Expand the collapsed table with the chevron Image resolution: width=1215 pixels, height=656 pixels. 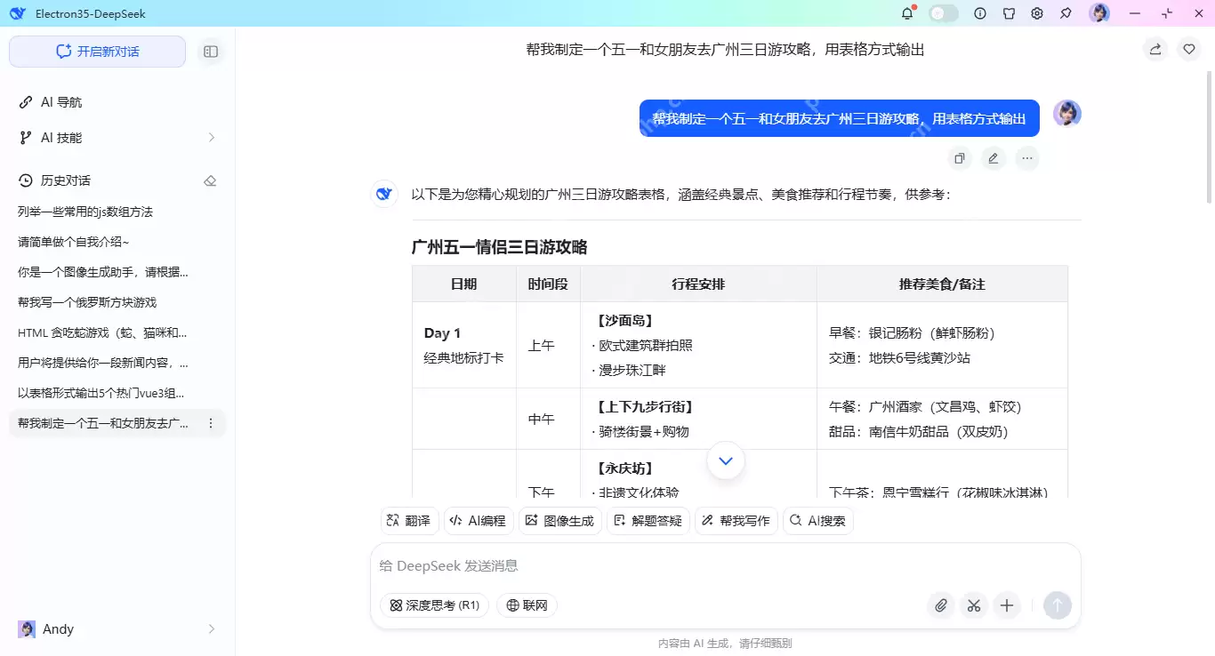pyautogui.click(x=725, y=461)
